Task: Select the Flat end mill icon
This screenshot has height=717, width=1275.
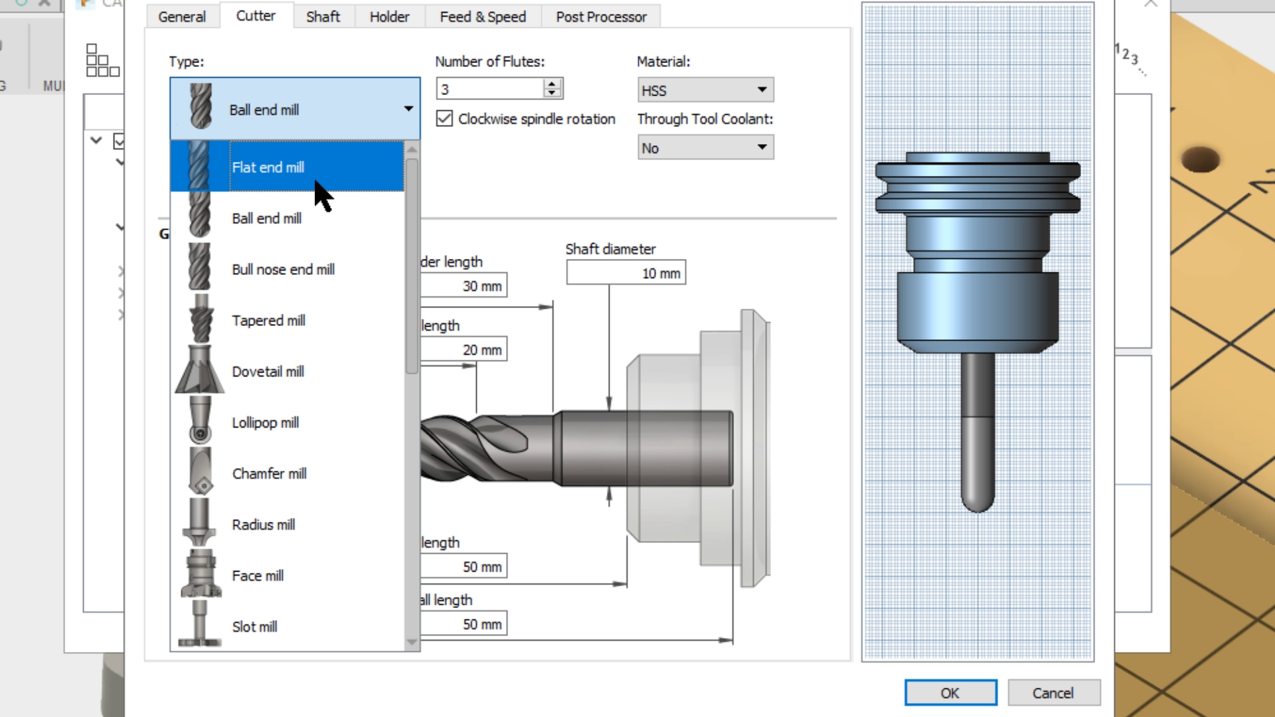Action: pos(199,167)
